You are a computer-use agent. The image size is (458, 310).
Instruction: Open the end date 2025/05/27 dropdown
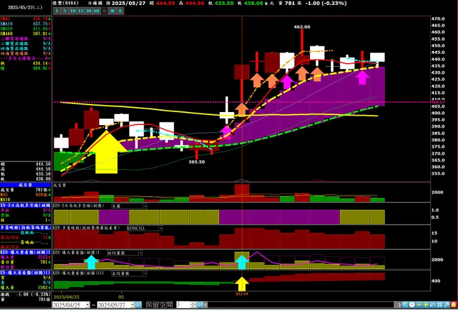[132, 305]
